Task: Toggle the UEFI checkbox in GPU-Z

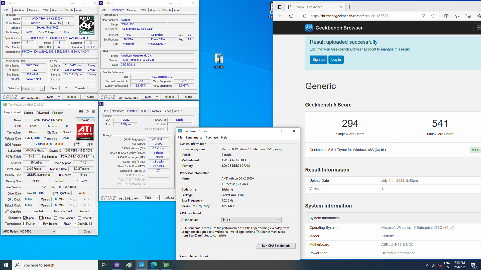Action: (x=84, y=144)
